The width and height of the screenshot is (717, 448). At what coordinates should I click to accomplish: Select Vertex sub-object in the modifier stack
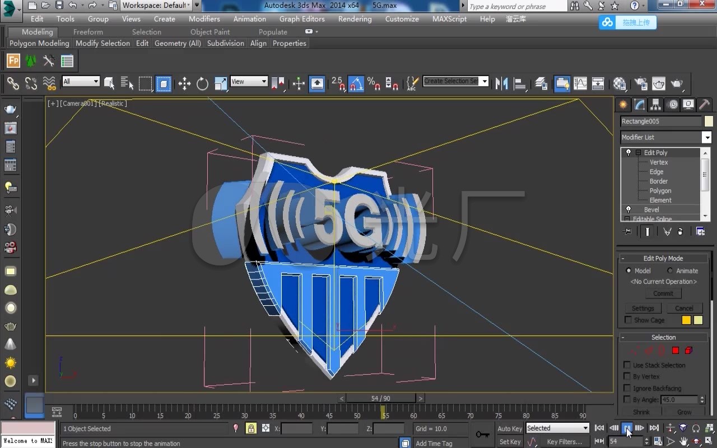tap(658, 162)
